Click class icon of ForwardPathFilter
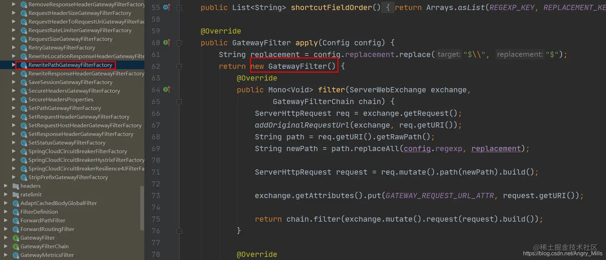The image size is (606, 260). point(16,220)
